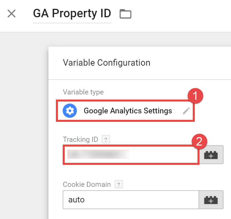Viewport: 231px width, 219px height.
Task: Select the Google Analytics Settings variable type
Action: pos(128,111)
